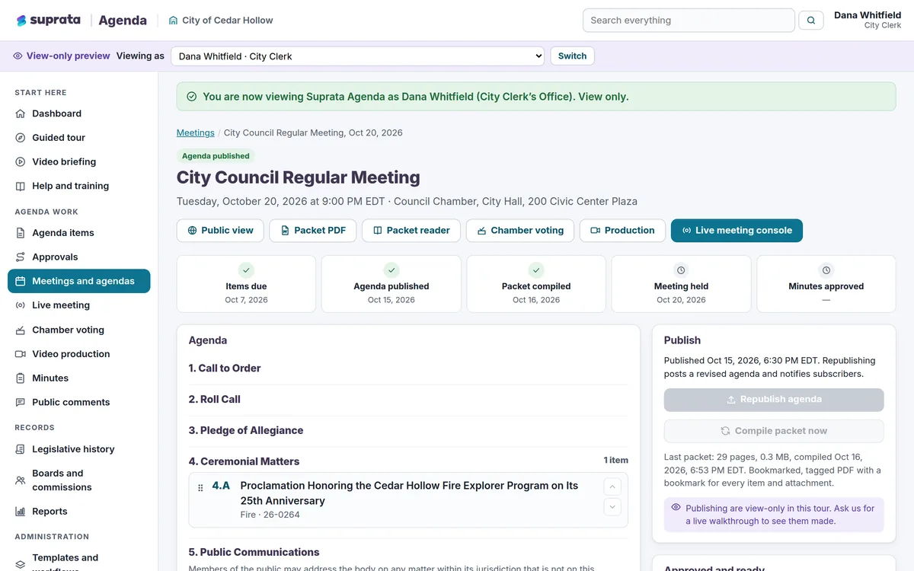This screenshot has height=571, width=914.
Task: Grab the drag handle for item 4.A
Action: pyautogui.click(x=200, y=488)
